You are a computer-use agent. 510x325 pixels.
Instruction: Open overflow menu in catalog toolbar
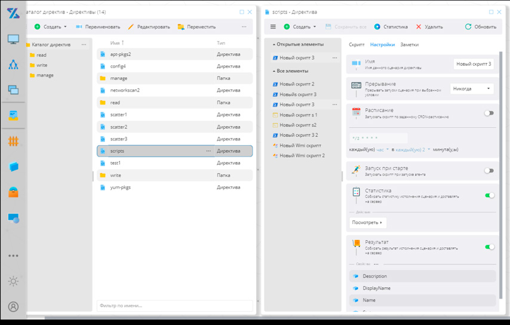tap(244, 27)
